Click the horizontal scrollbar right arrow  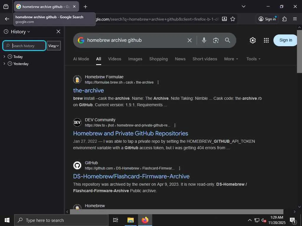(x=295, y=212)
